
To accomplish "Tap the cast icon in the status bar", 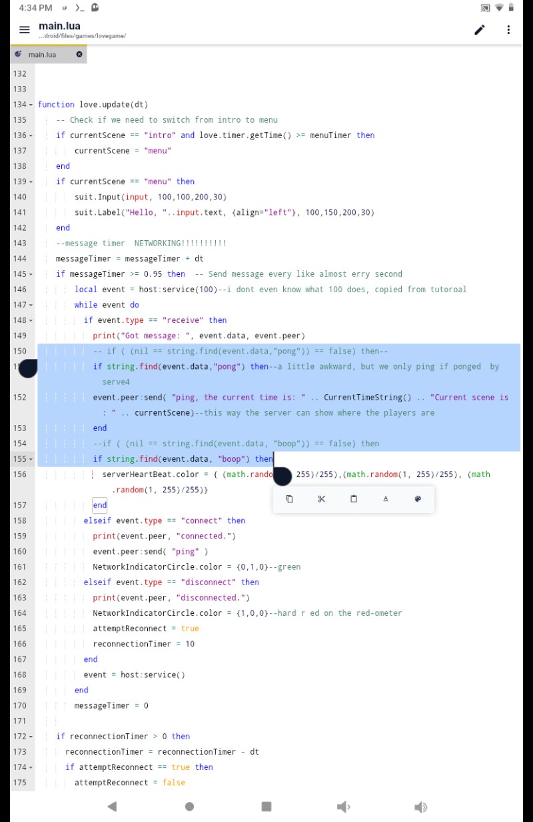I will (485, 8).
